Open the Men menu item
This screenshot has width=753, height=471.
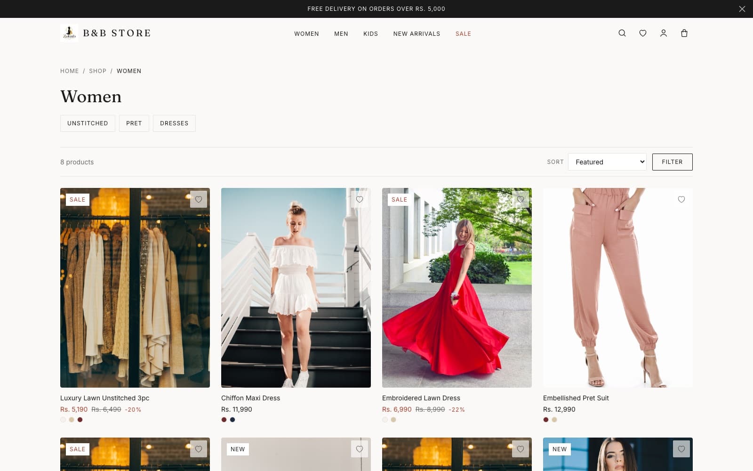click(x=341, y=34)
